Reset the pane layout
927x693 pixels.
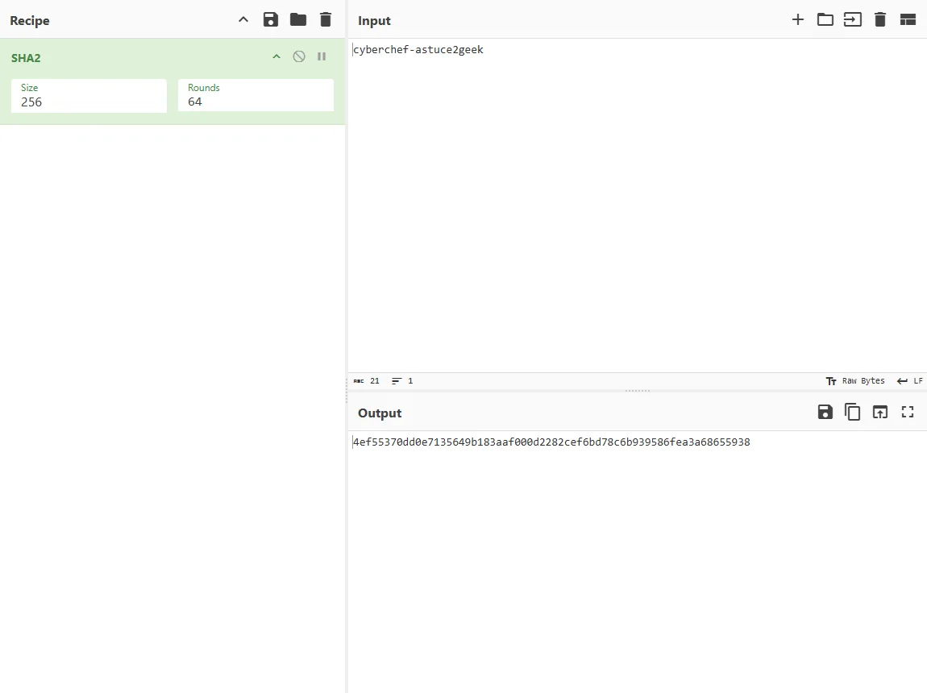[x=908, y=19]
